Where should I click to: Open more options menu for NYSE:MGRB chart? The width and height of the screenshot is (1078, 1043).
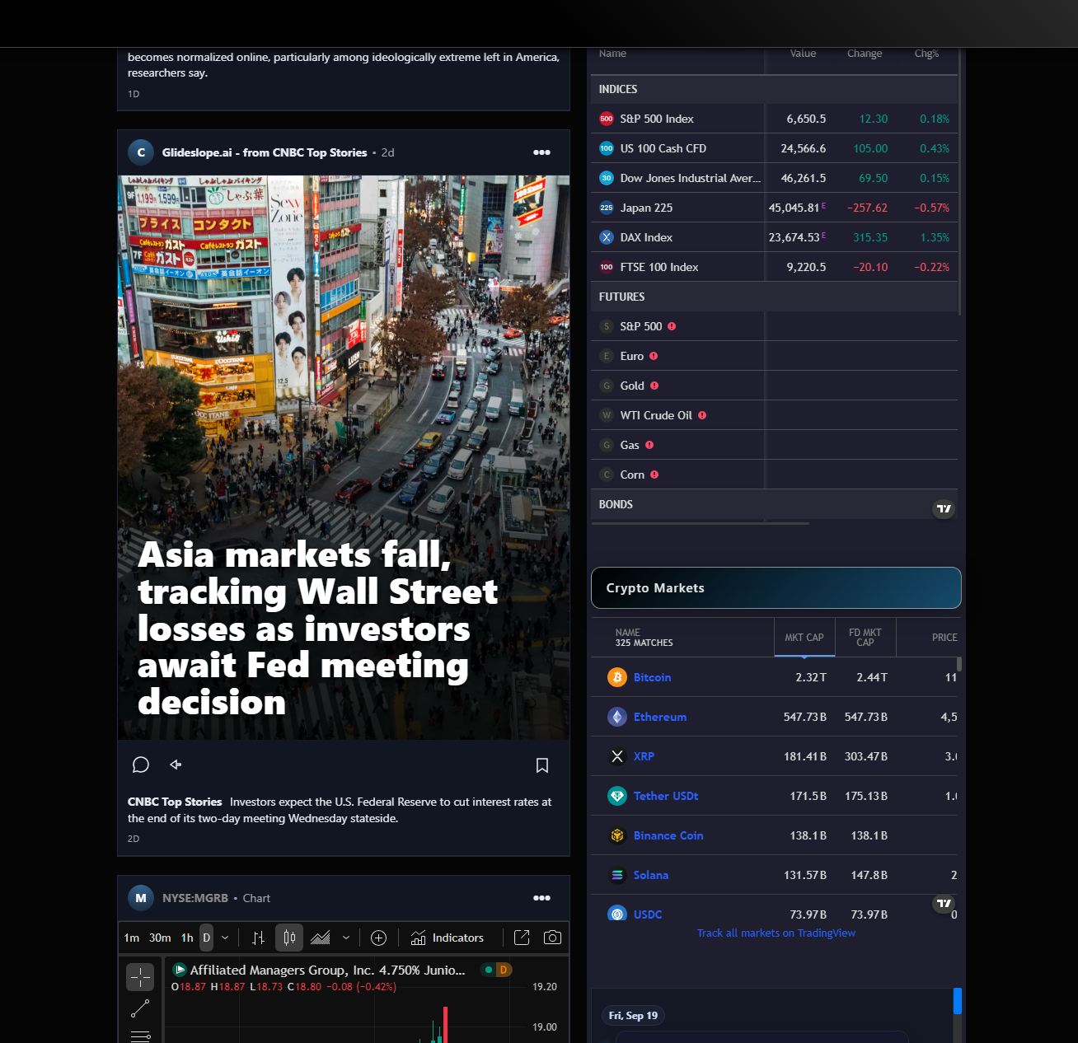tap(541, 898)
